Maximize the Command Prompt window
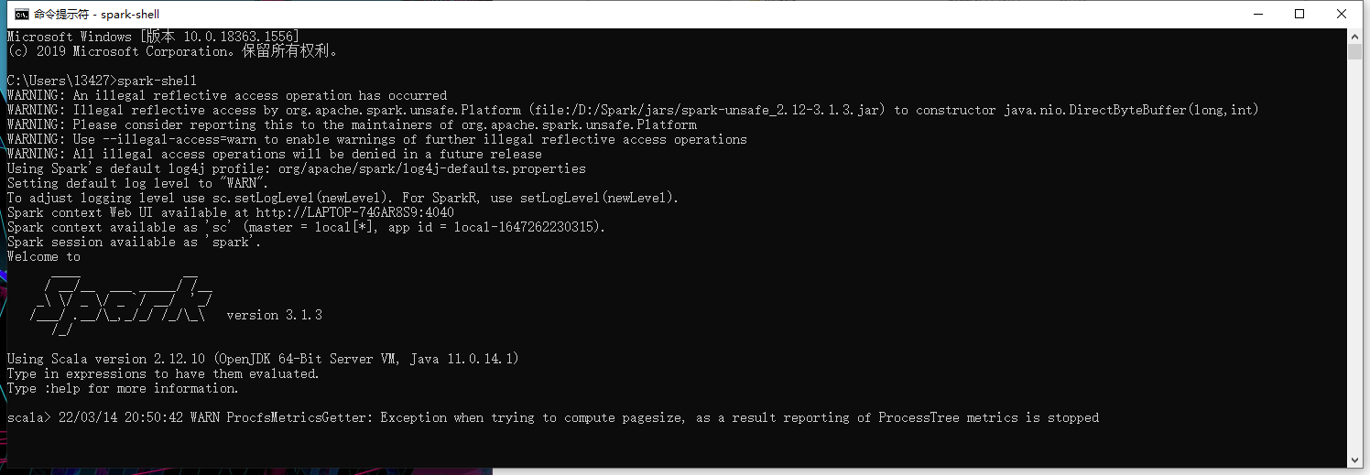 click(1299, 14)
